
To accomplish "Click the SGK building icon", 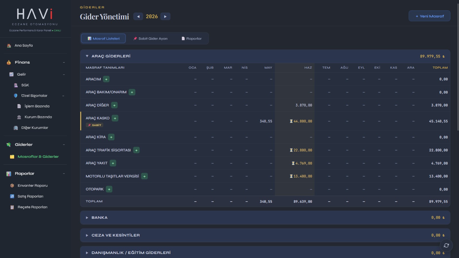I will pyautogui.click(x=16, y=85).
